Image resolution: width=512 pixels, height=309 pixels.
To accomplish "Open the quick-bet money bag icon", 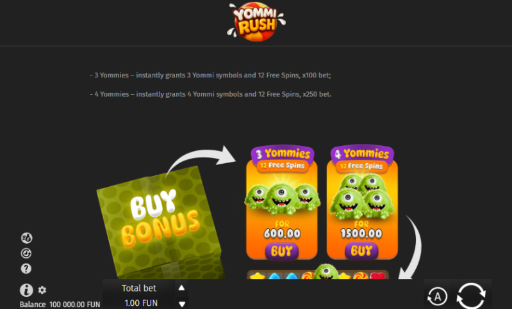I will [x=26, y=238].
